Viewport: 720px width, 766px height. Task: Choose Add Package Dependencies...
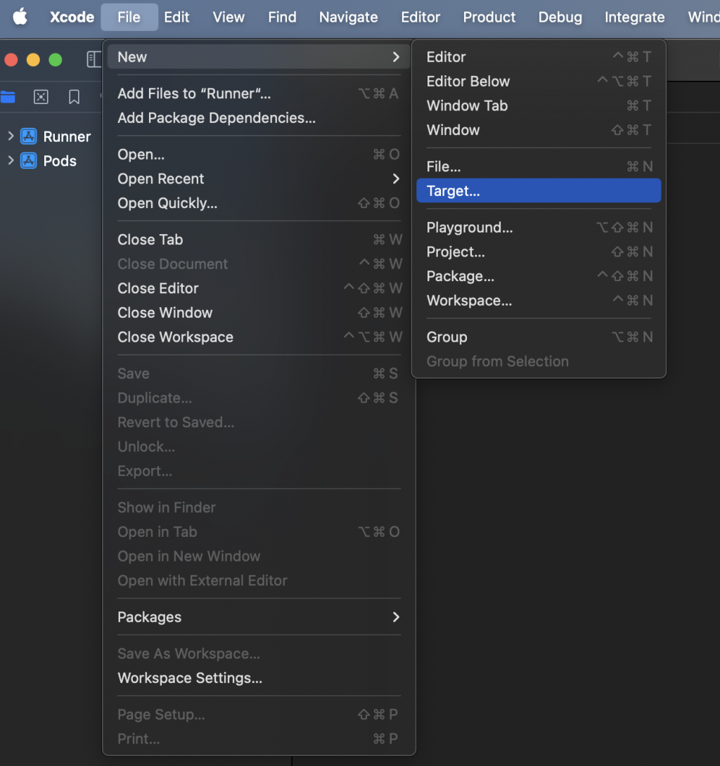coord(259,118)
